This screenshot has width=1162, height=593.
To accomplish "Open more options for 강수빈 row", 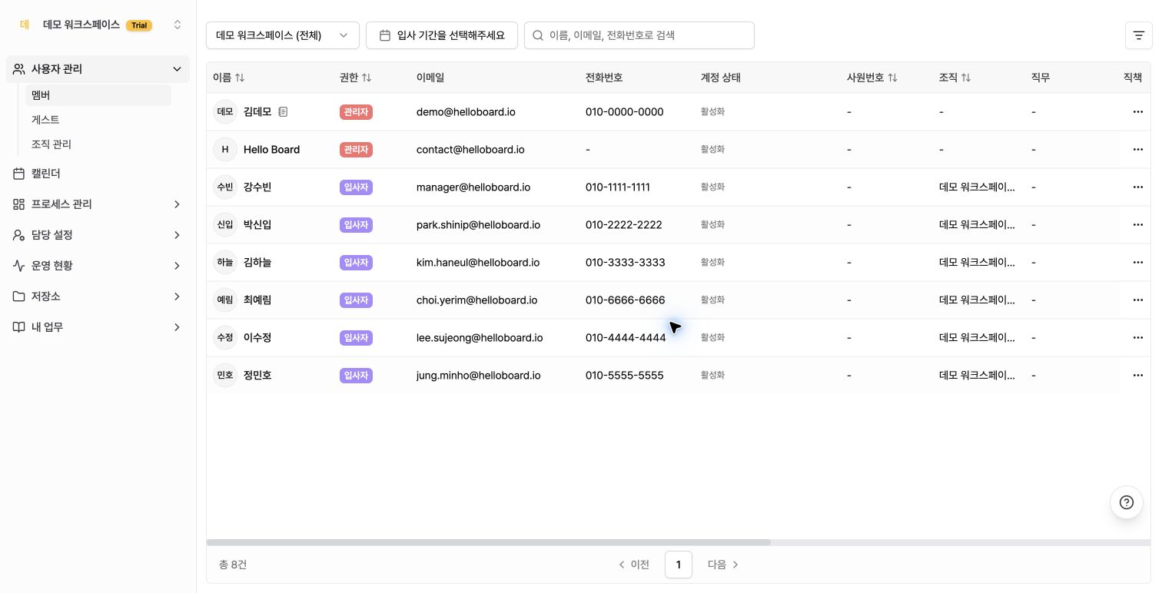I will click(1138, 187).
